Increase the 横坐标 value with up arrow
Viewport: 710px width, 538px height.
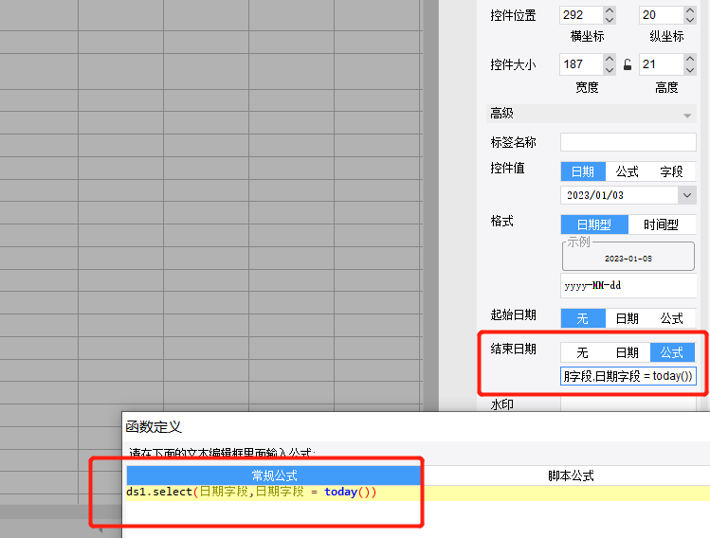(x=610, y=10)
